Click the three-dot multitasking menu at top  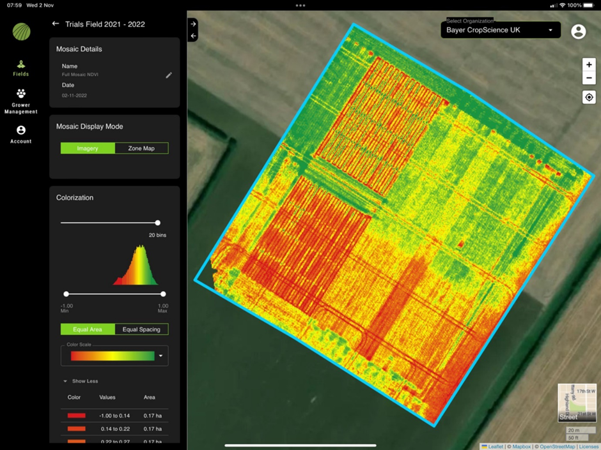click(x=300, y=5)
